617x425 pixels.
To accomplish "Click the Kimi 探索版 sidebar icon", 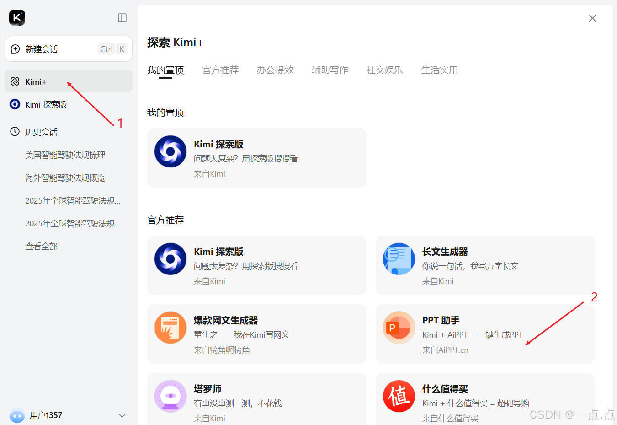I will point(15,104).
